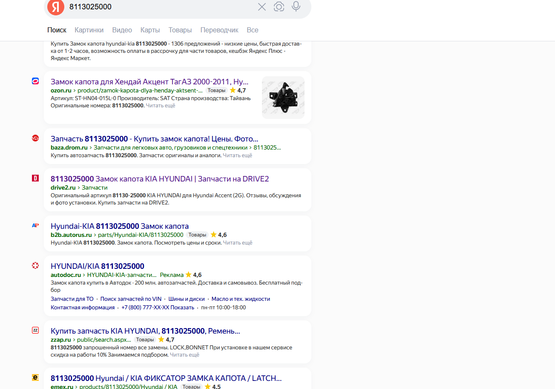
Task: Click the autodoc.ru favicon
Action: (x=35, y=265)
